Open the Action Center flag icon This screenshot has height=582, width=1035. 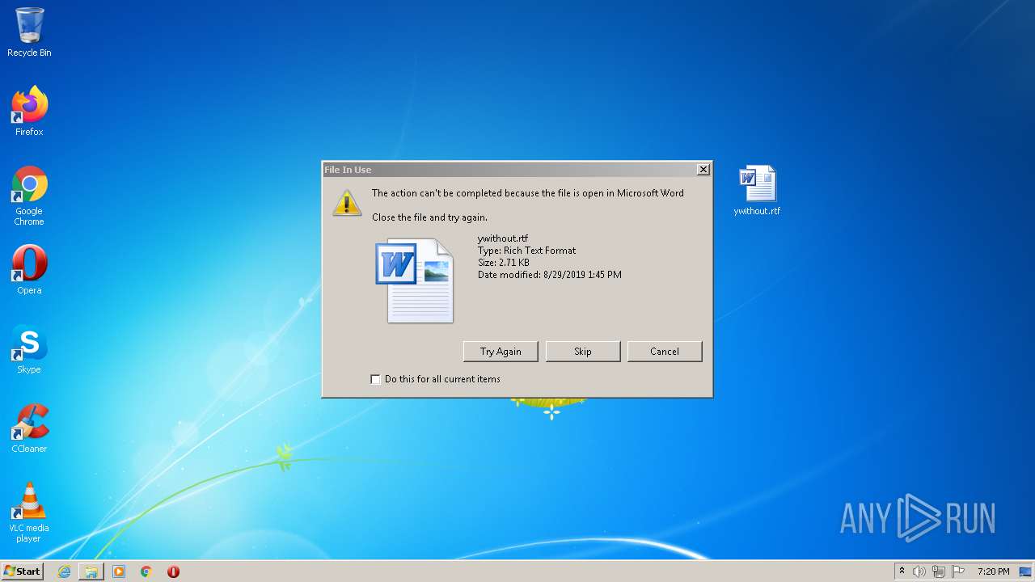pos(957,571)
